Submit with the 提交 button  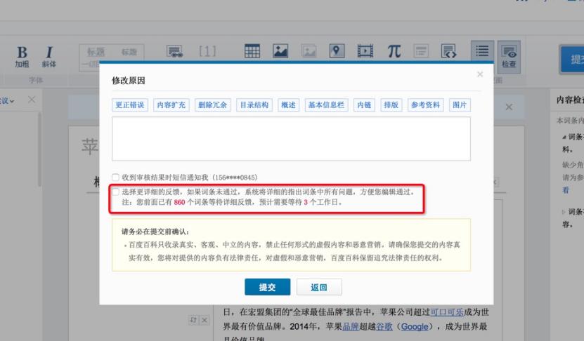tap(268, 287)
